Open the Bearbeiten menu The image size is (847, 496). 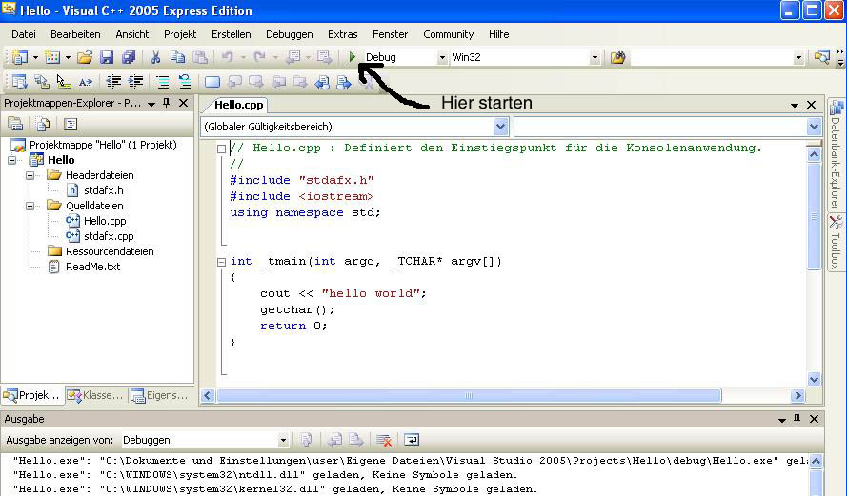pos(75,34)
